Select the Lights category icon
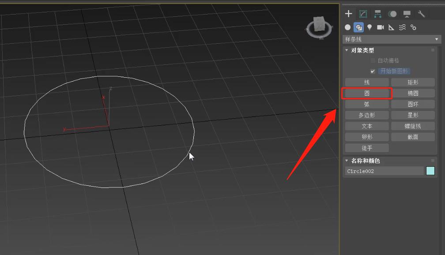445x255 pixels. (370, 27)
